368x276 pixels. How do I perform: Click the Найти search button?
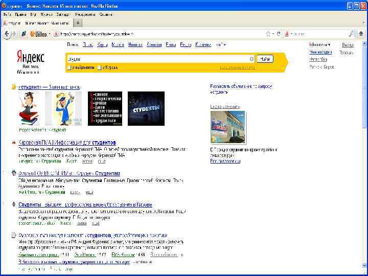[x=265, y=59]
